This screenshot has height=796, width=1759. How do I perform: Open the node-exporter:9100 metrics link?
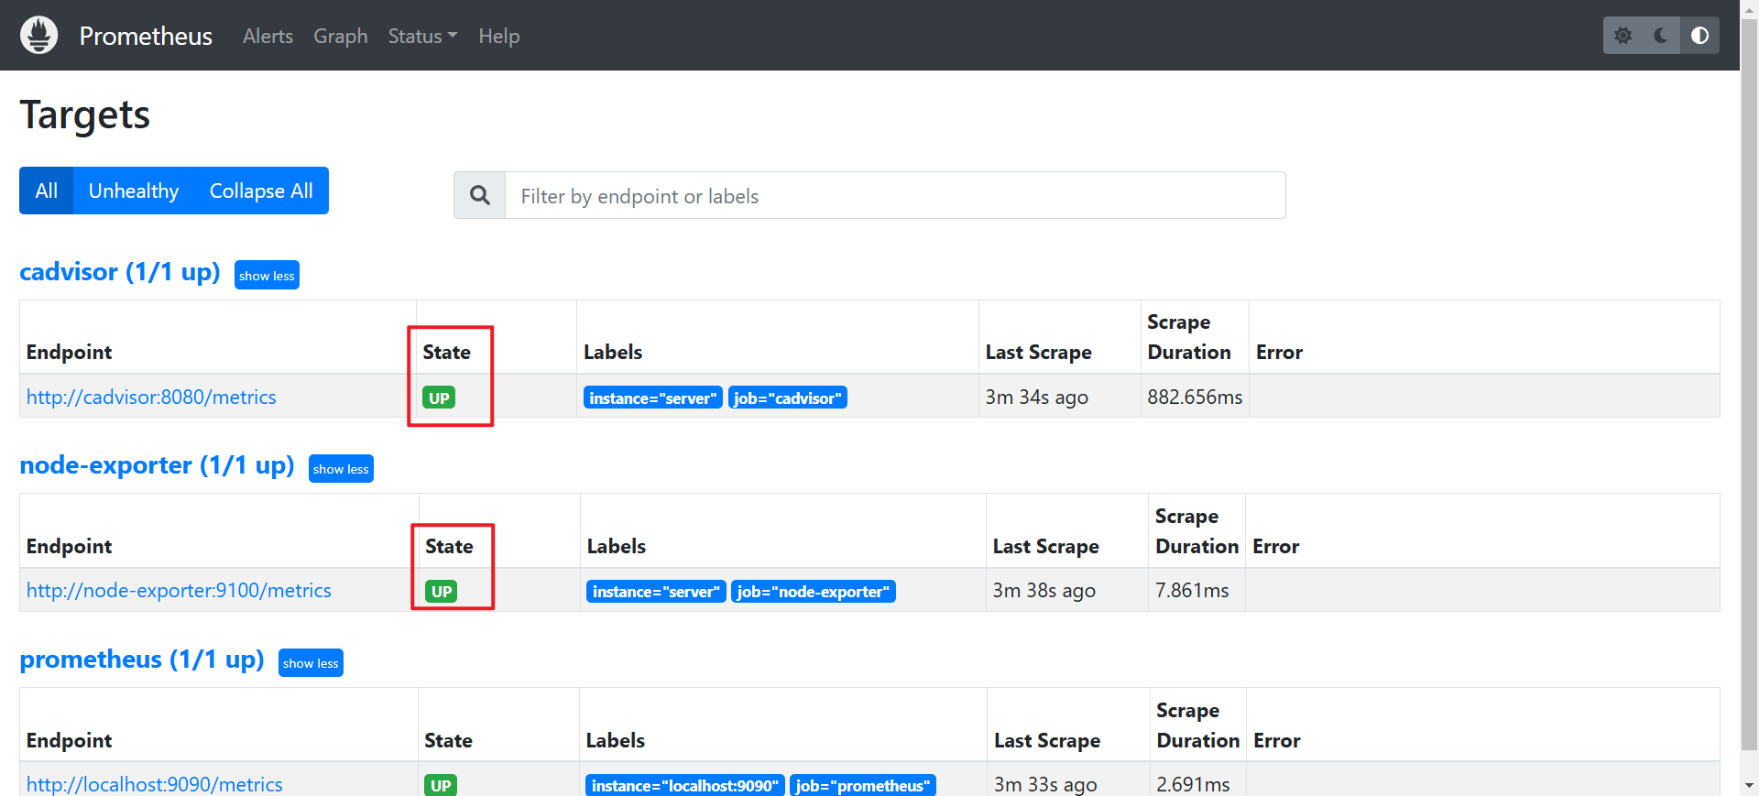(179, 591)
